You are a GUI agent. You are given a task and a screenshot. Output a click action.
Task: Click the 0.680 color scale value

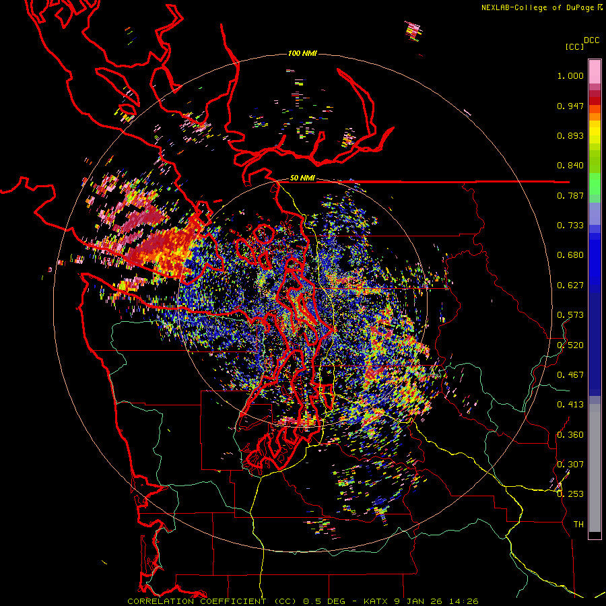[570, 255]
